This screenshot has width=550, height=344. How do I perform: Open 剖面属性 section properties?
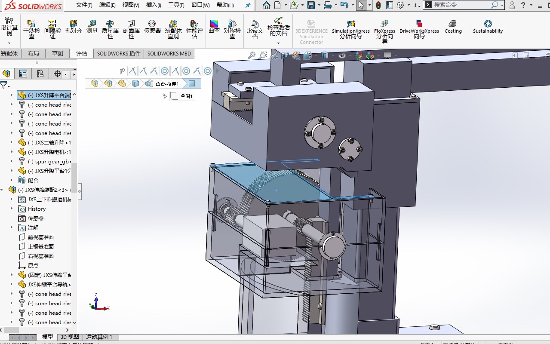pos(131,29)
